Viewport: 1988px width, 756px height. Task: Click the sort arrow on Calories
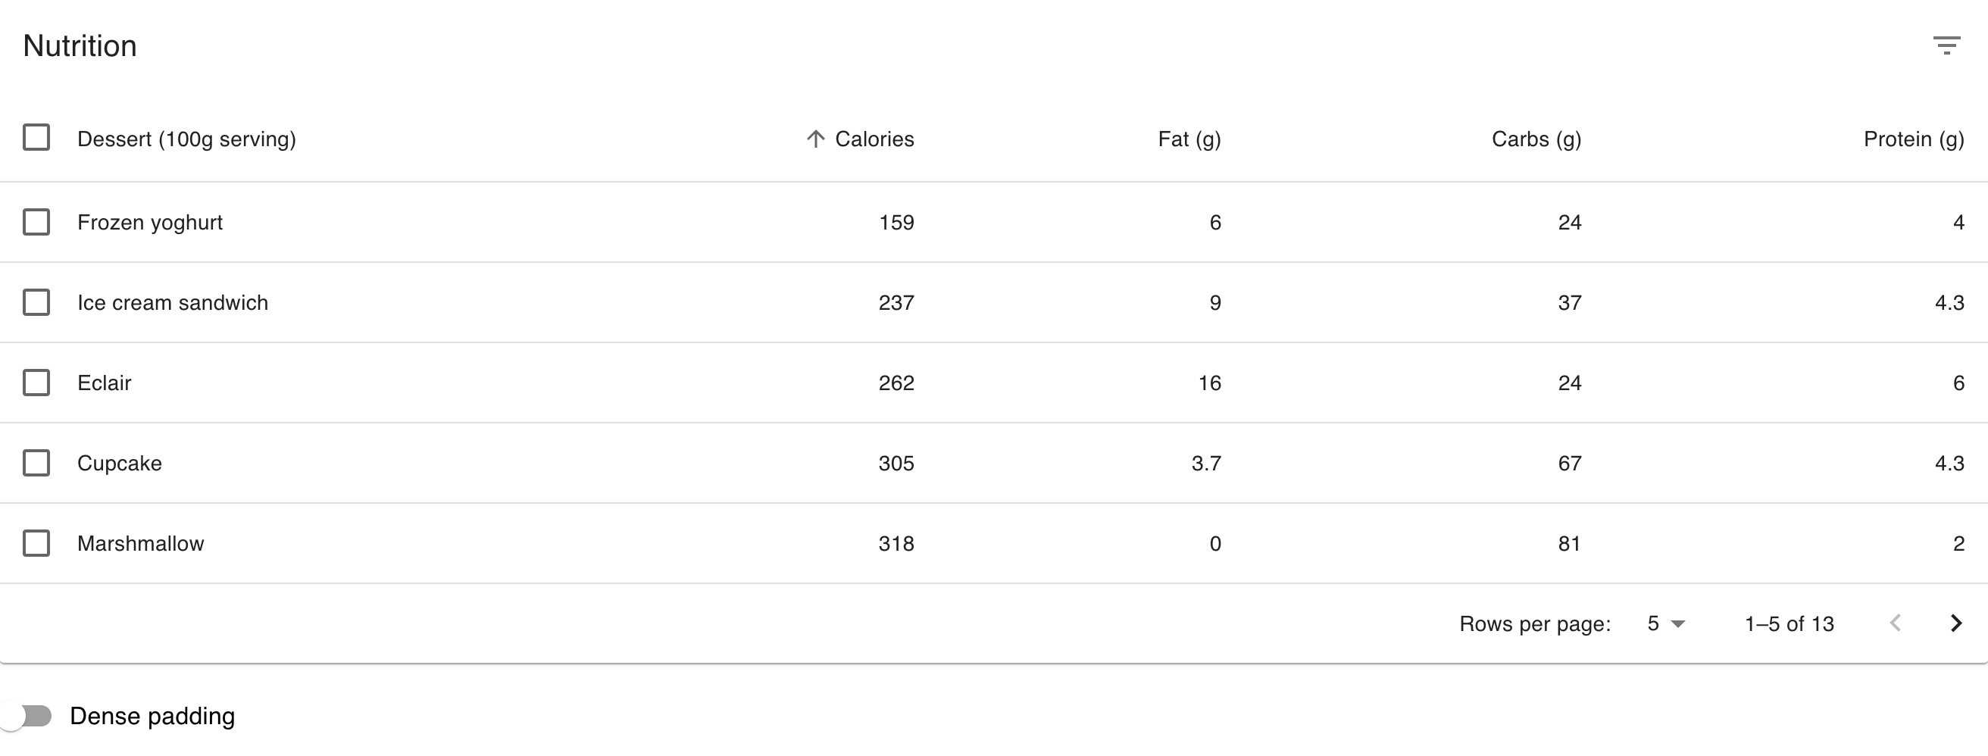816,139
